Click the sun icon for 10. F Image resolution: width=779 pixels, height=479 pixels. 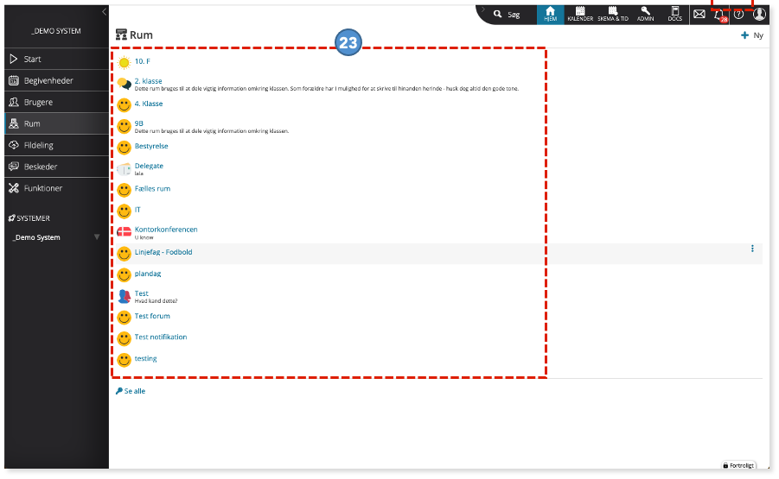[x=125, y=63]
